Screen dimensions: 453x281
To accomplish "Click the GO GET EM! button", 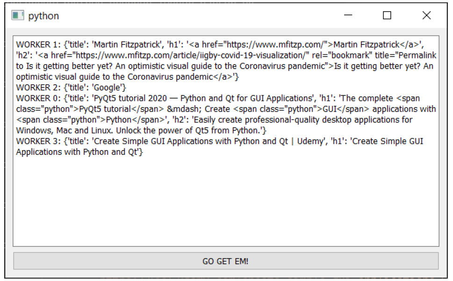I will pyautogui.click(x=226, y=261).
